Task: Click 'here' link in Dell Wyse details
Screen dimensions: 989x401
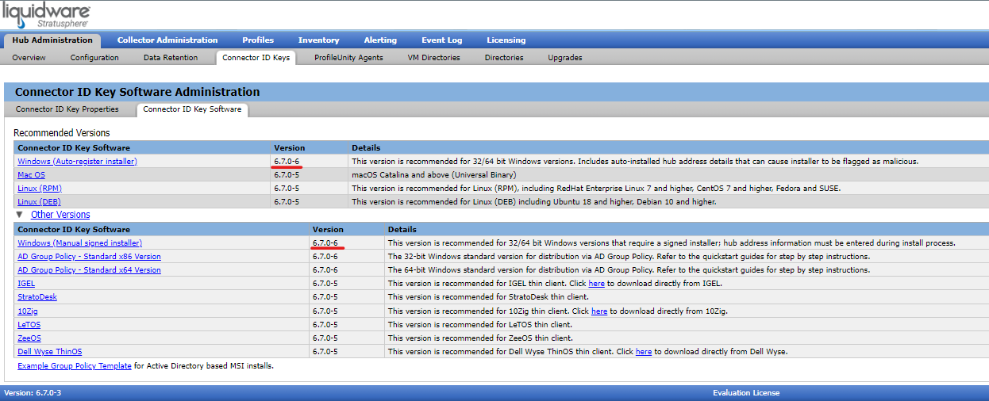Action: [x=644, y=351]
